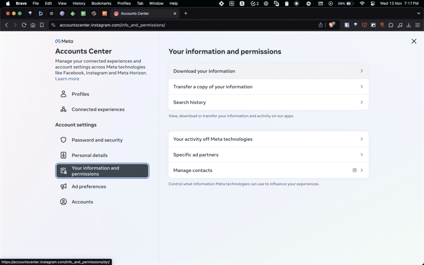Click chevron on Download your information row

click(361, 71)
